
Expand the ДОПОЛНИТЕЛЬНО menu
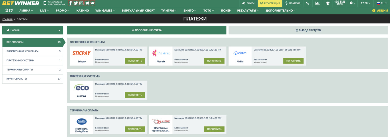280,10
